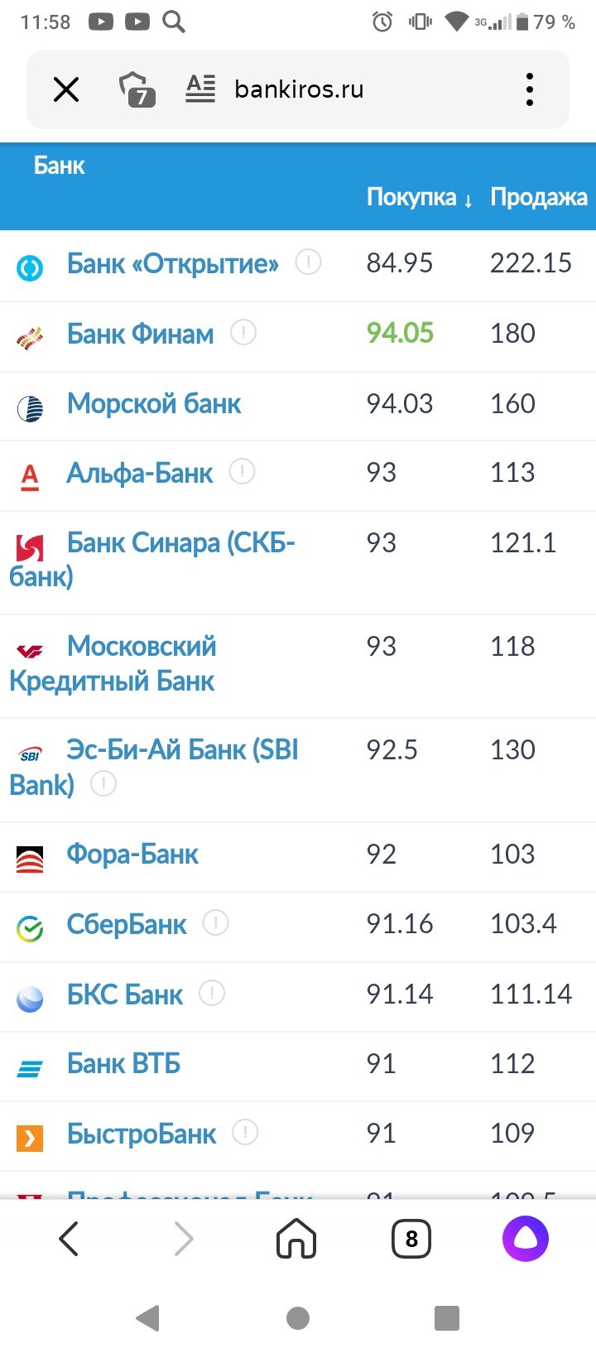Tap the Alice voice assistant icon
The image size is (596, 1358).
tap(526, 1239)
